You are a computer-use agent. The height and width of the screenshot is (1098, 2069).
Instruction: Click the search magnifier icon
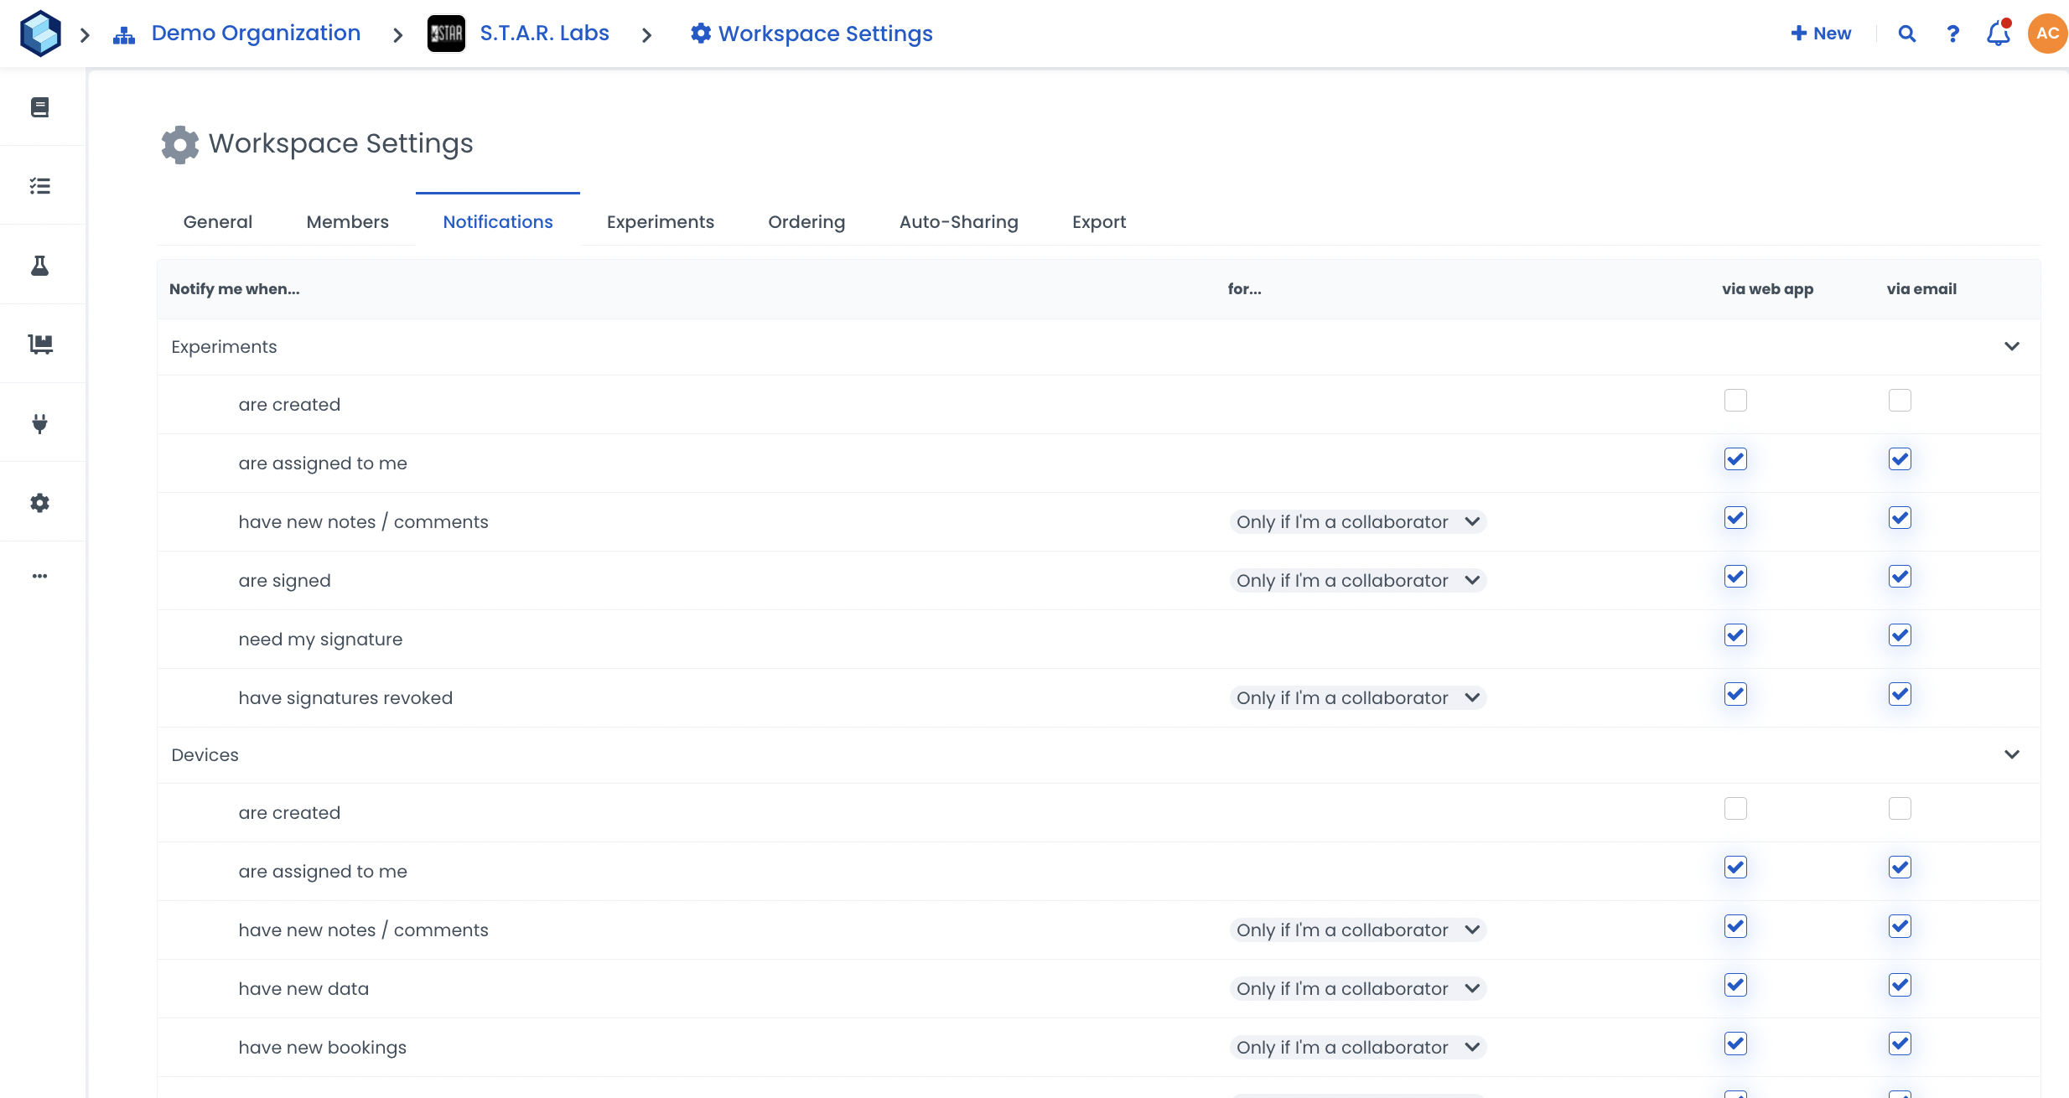pyautogui.click(x=1906, y=34)
